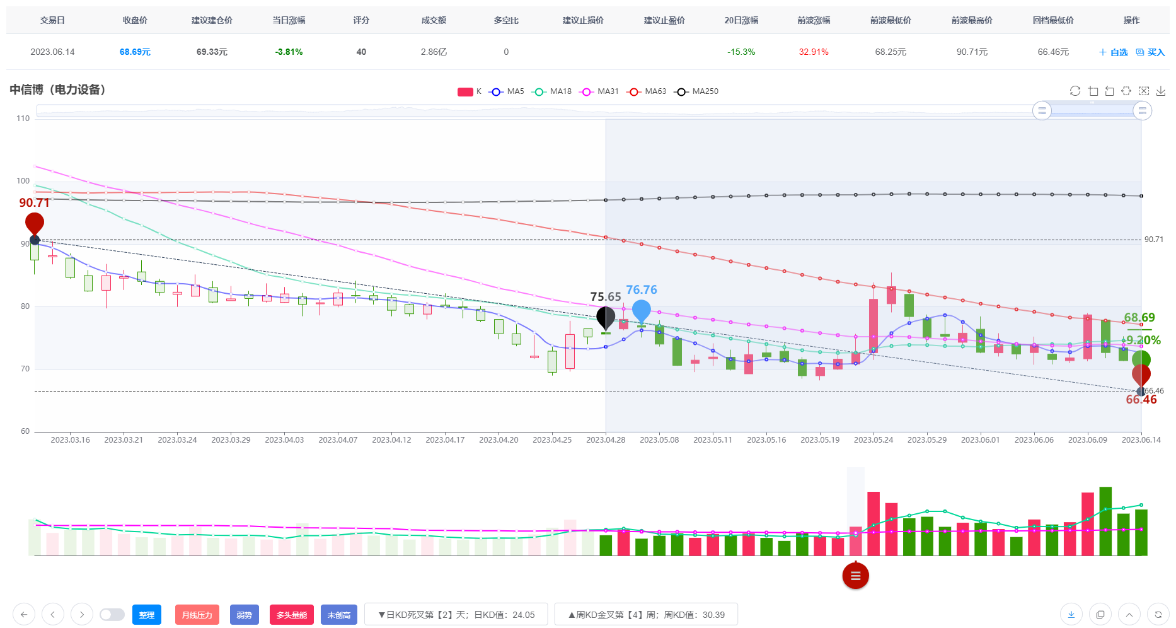Save chart as image with download icon
This screenshot has width=1176, height=628.
click(1161, 91)
